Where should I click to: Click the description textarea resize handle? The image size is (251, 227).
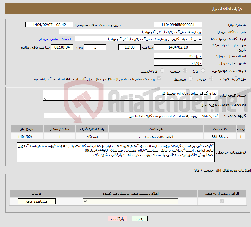pyautogui.click(x=45, y=99)
